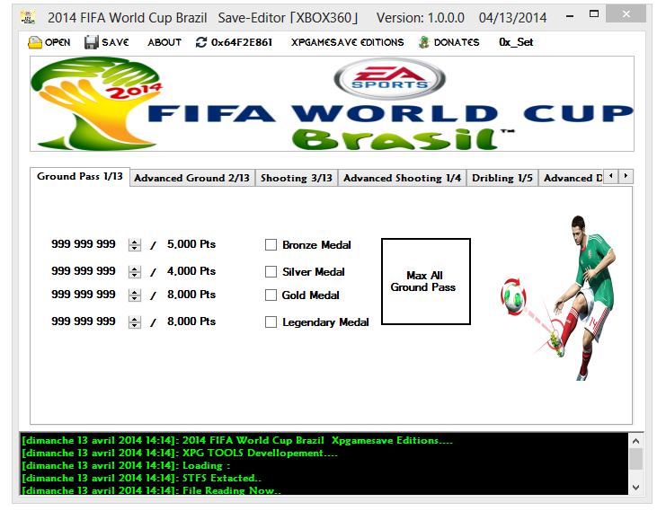Open the XPGAMESAVE EDITIONS menu item
This screenshot has height=511, width=666.
coord(347,42)
